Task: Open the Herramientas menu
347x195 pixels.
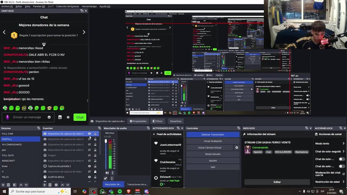Action: click(89, 6)
